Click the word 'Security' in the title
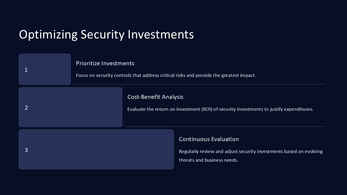 point(102,35)
